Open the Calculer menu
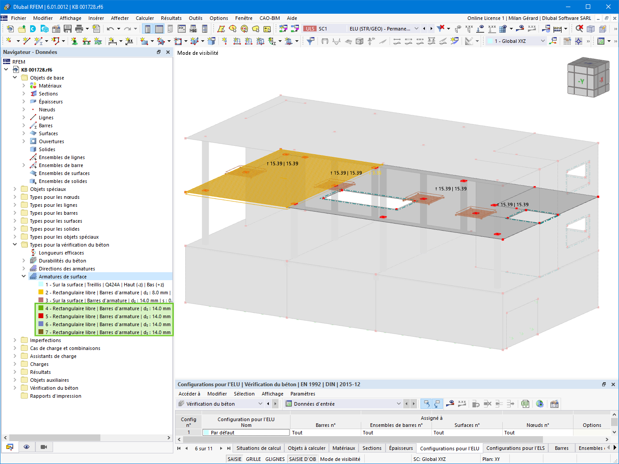Viewport: 619px width, 464px height. 145,18
